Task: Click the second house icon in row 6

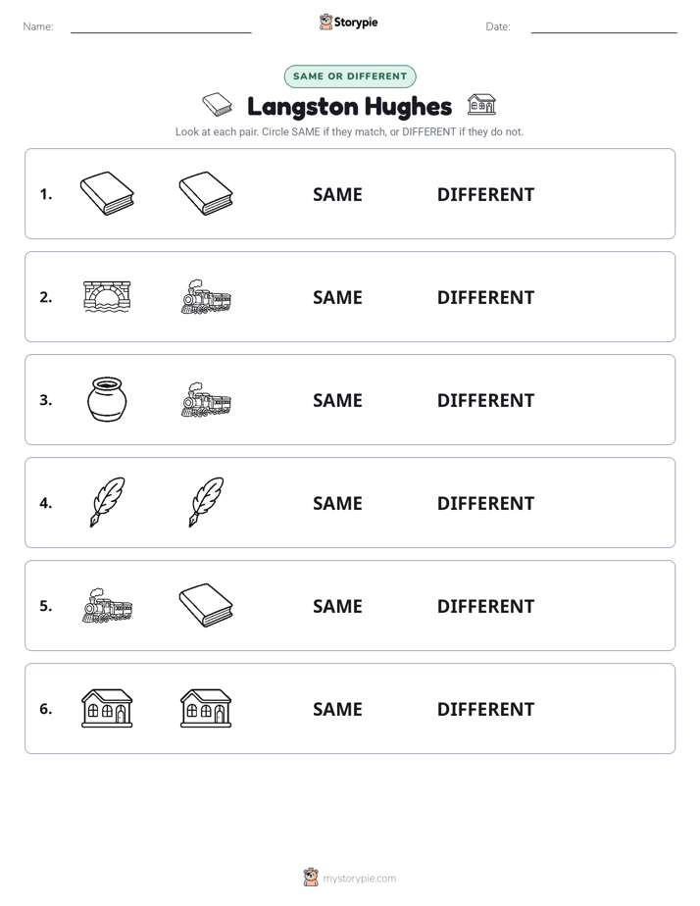Action: [206, 708]
